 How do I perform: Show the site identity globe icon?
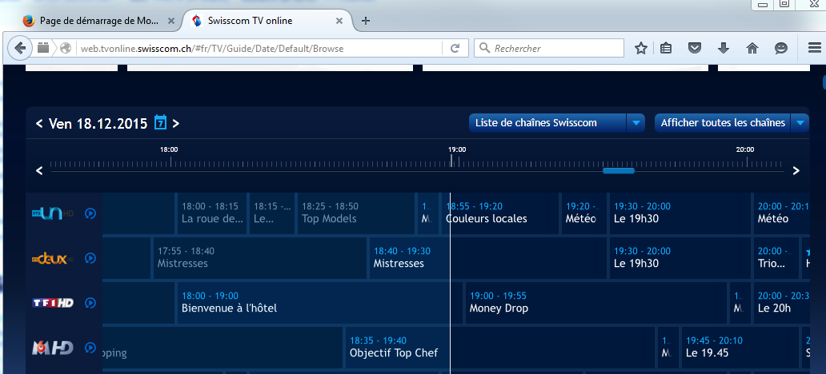tap(66, 49)
